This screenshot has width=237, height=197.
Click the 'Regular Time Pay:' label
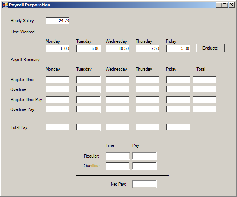pos(27,100)
